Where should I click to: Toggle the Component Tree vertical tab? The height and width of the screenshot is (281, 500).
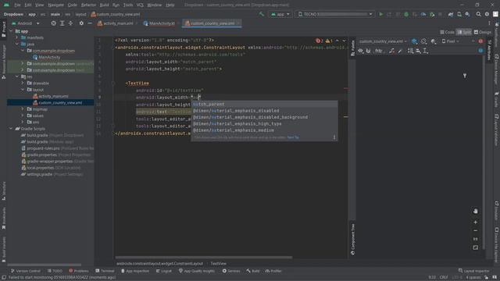pyautogui.click(x=352, y=240)
